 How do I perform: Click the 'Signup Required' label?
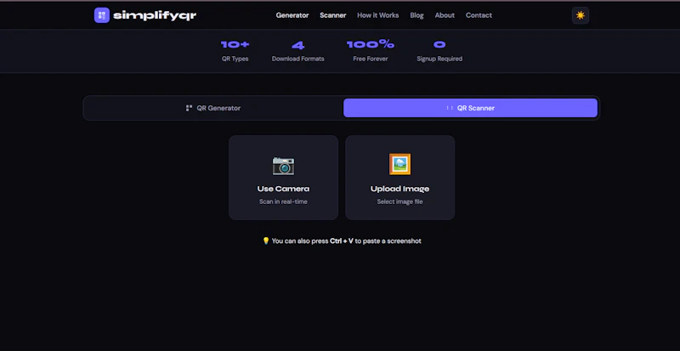tap(439, 59)
